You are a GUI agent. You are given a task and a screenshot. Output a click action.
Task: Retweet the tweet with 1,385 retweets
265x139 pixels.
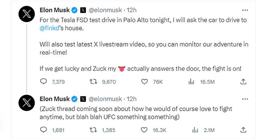click(93, 130)
